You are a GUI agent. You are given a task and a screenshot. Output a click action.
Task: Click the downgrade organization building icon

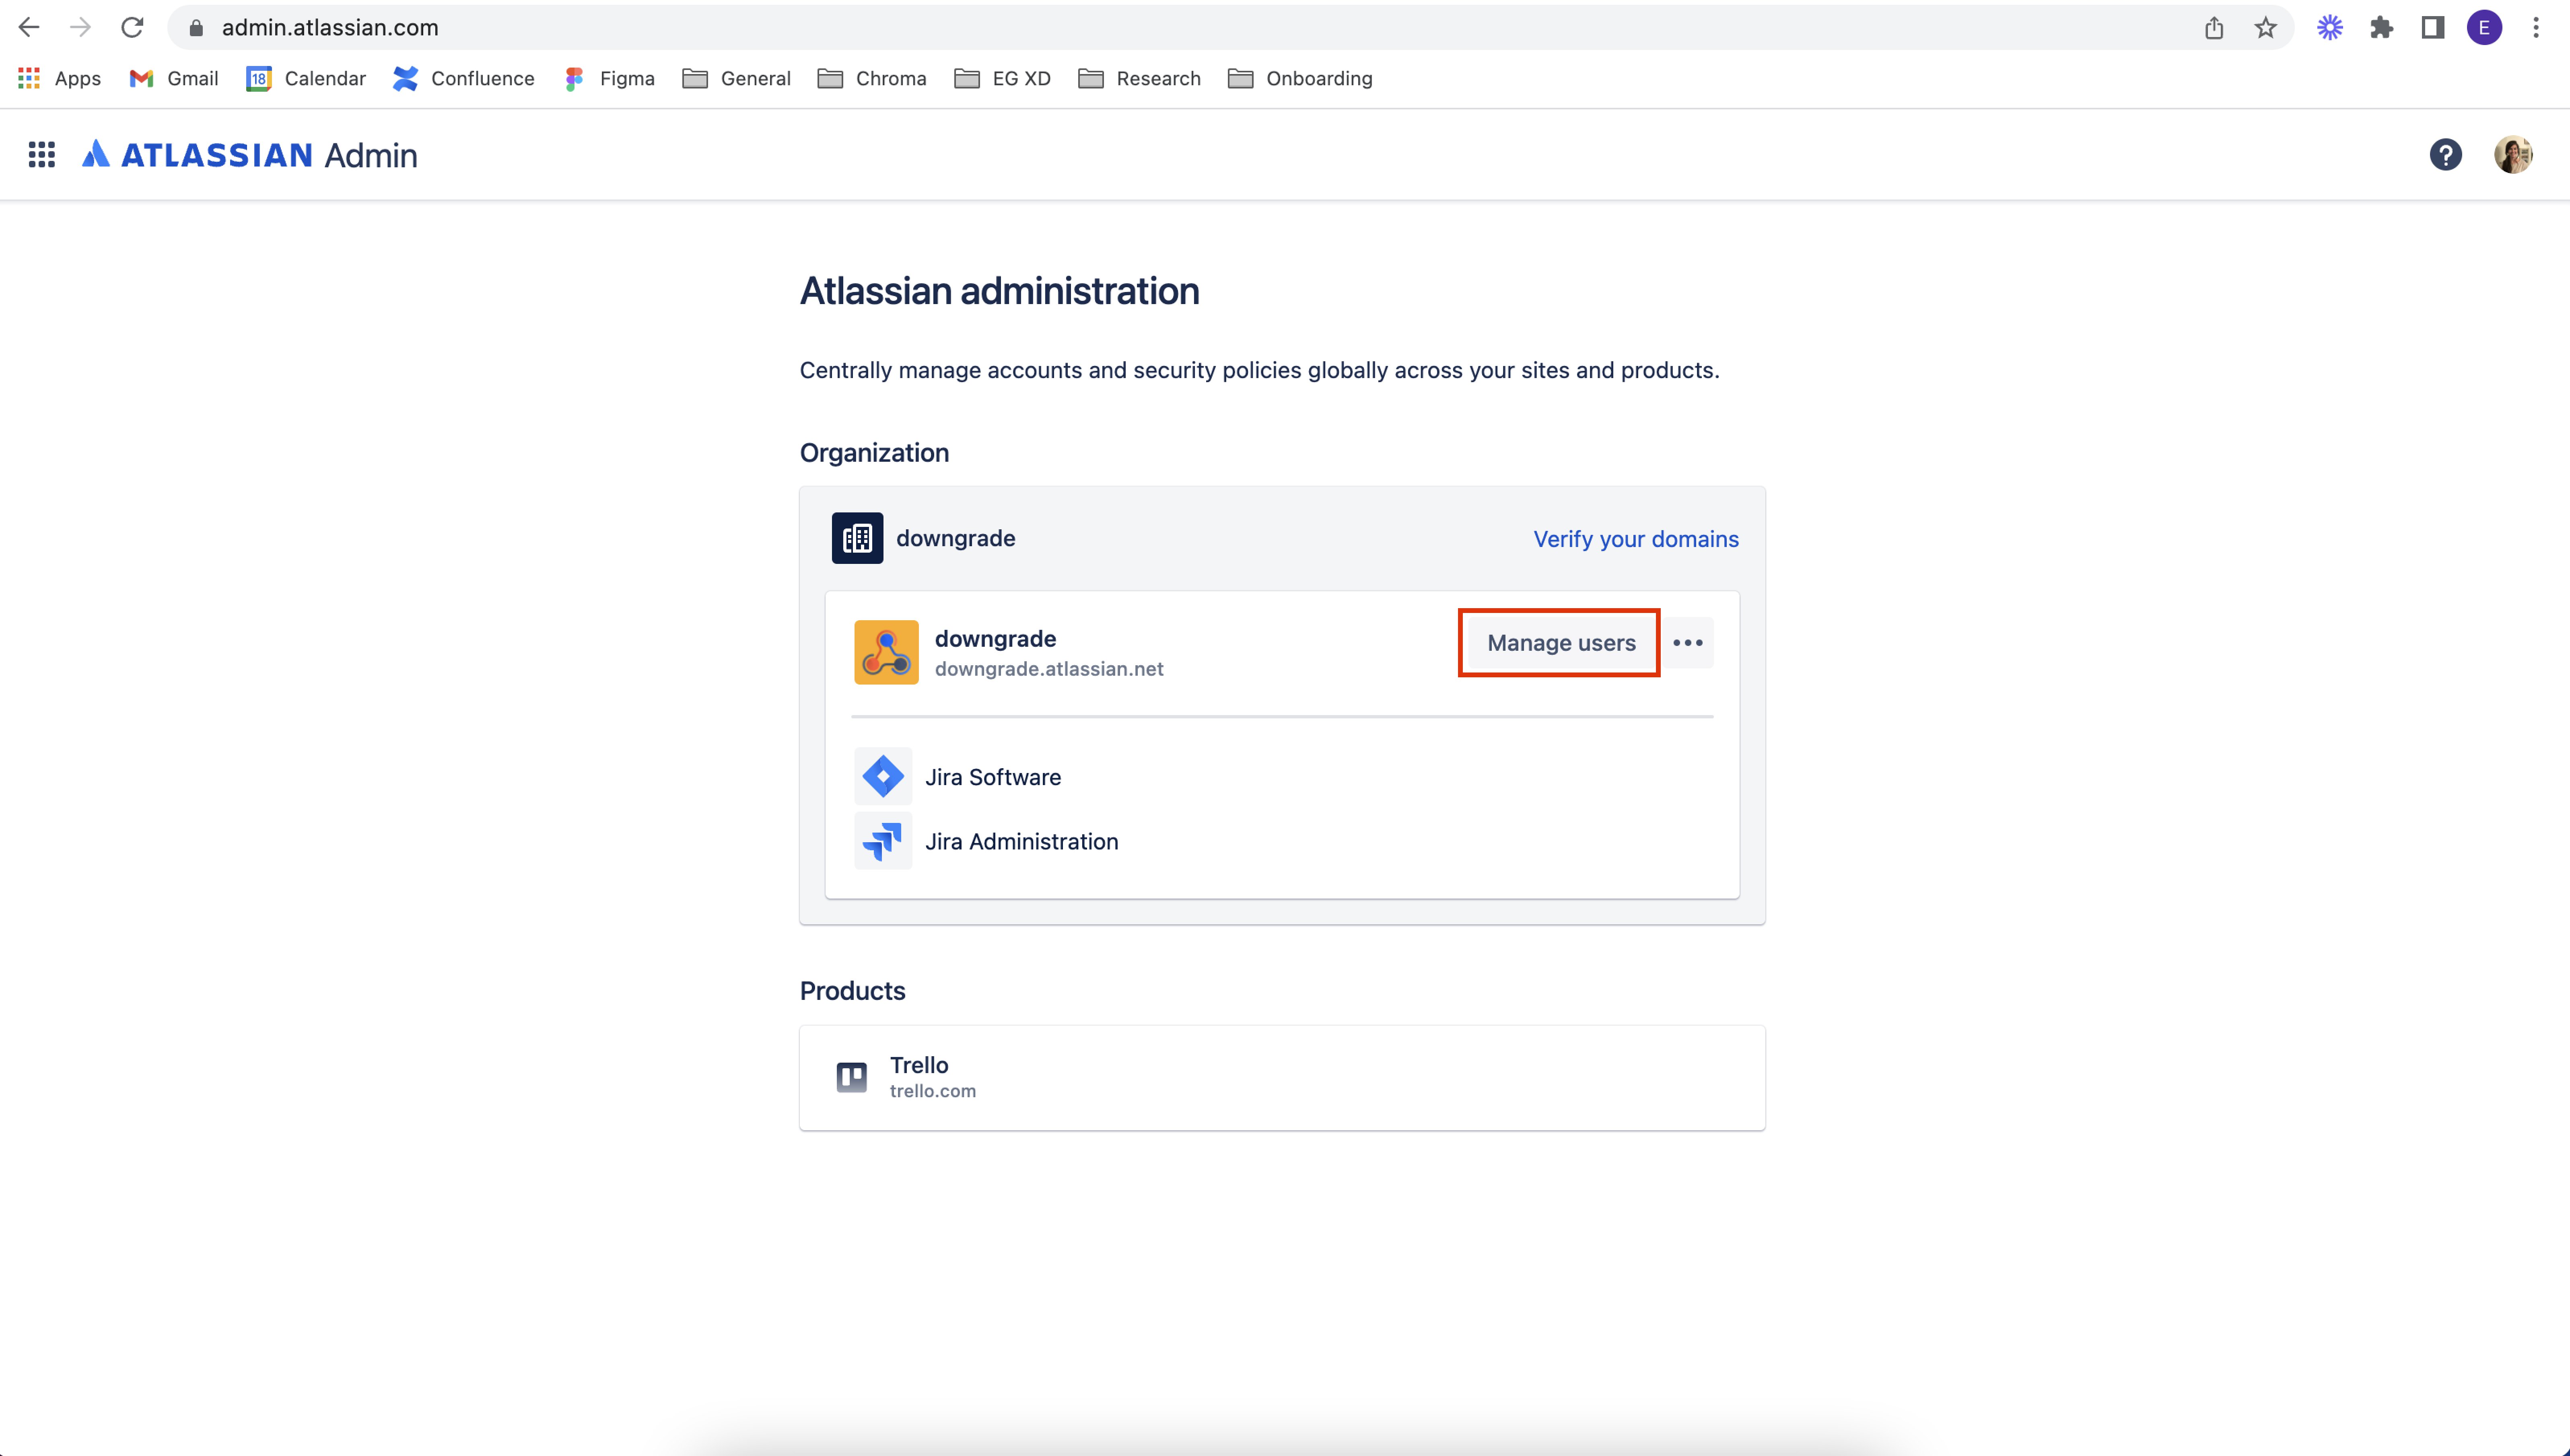tap(857, 538)
